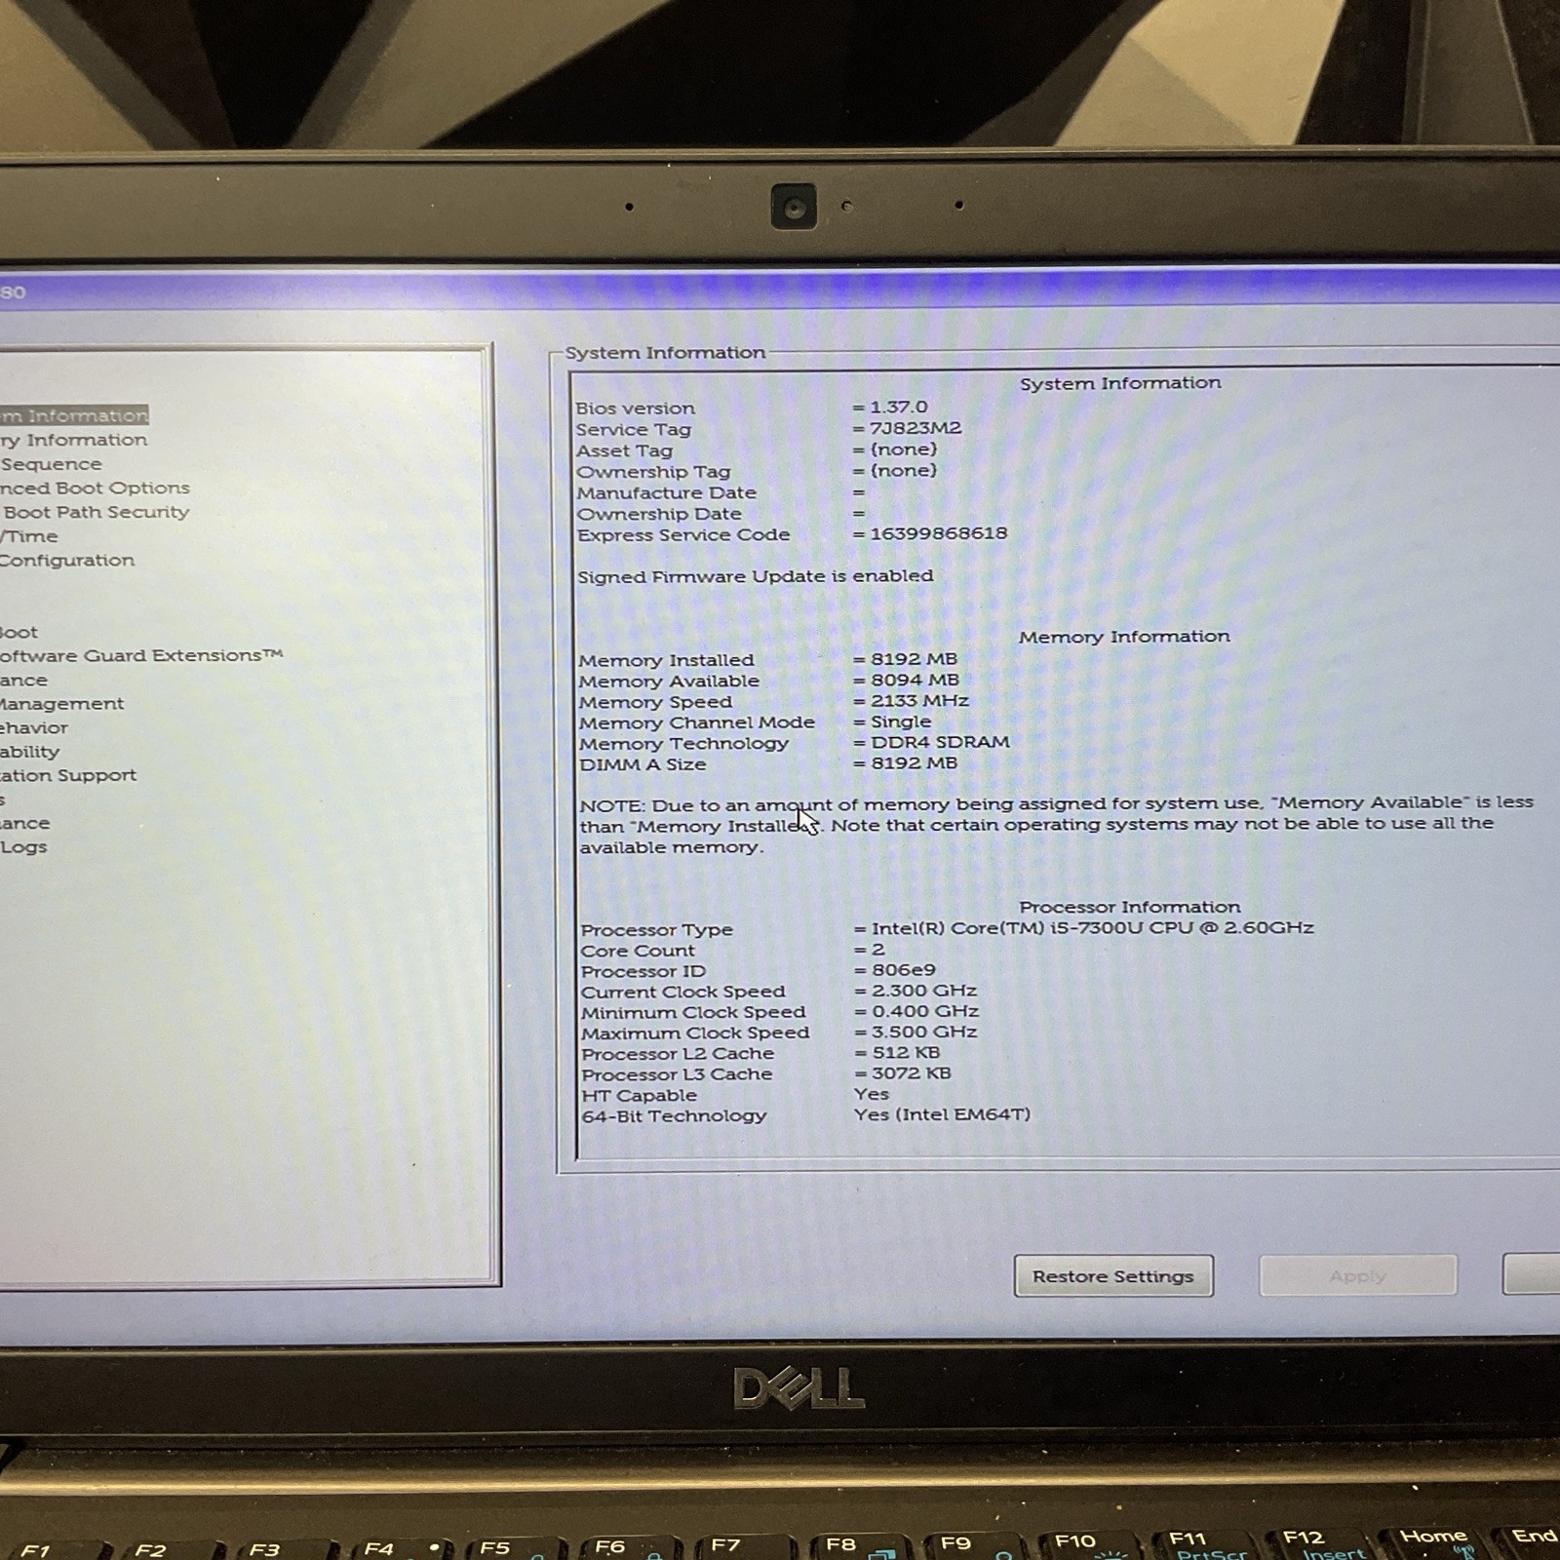
Task: Click the Processor Information section heading
Action: (1130, 907)
